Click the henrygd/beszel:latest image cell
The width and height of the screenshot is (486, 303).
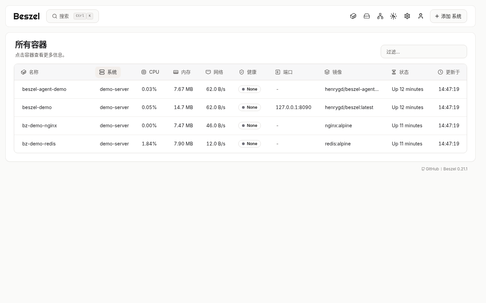(x=349, y=107)
